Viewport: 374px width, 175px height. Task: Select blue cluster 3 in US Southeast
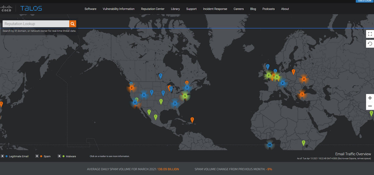pyautogui.click(x=174, y=103)
